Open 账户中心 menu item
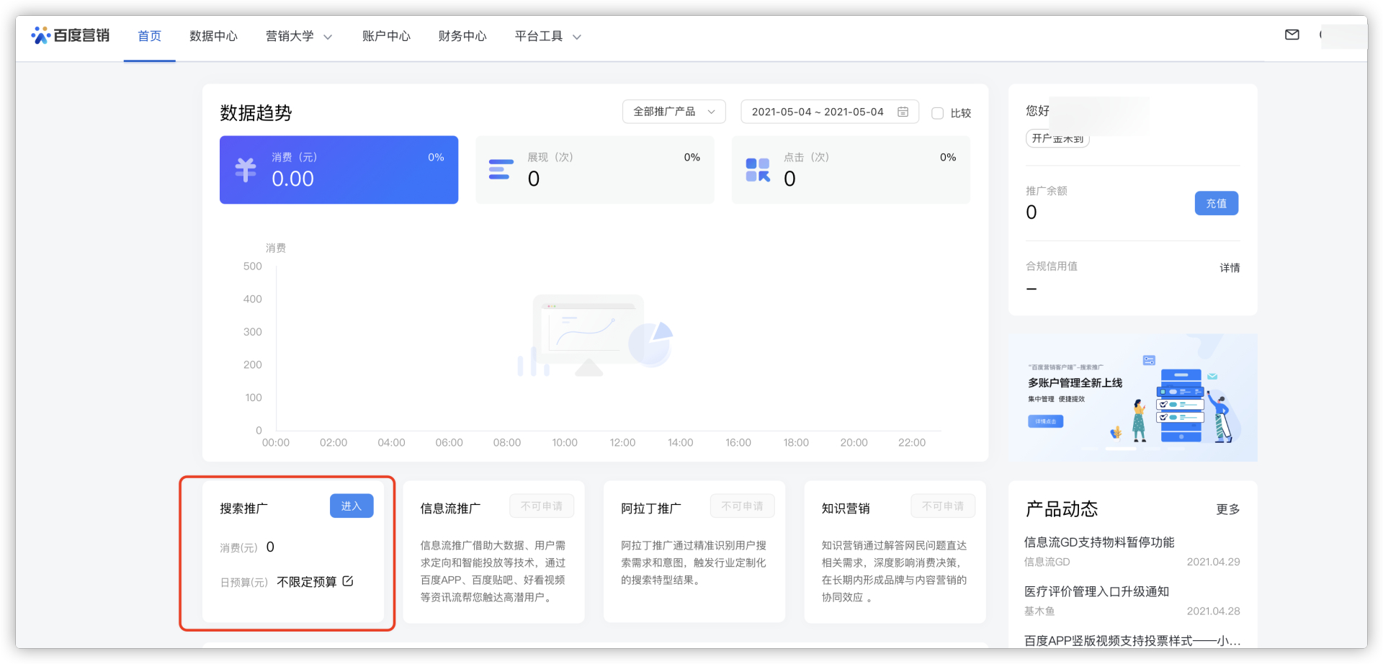This screenshot has height=664, width=1383. pyautogui.click(x=386, y=36)
